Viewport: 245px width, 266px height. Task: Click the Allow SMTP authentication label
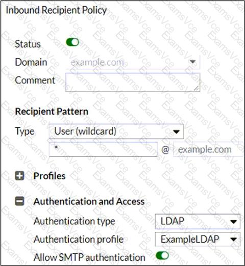[89, 257]
